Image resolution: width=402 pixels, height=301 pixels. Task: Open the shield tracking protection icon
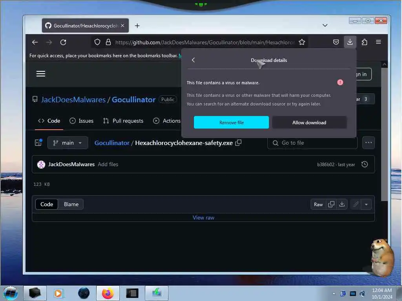tap(97, 42)
